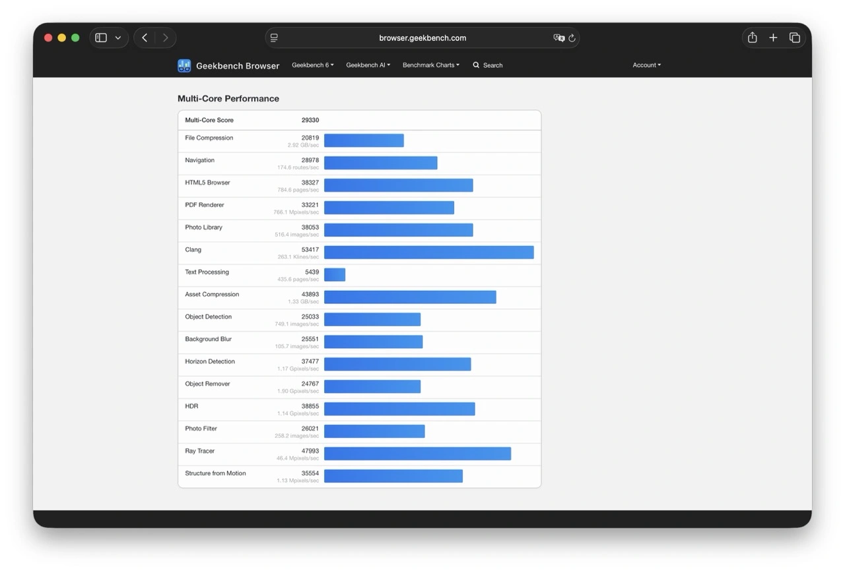845x571 pixels.
Task: Click the translate icon in address bar
Action: click(558, 38)
